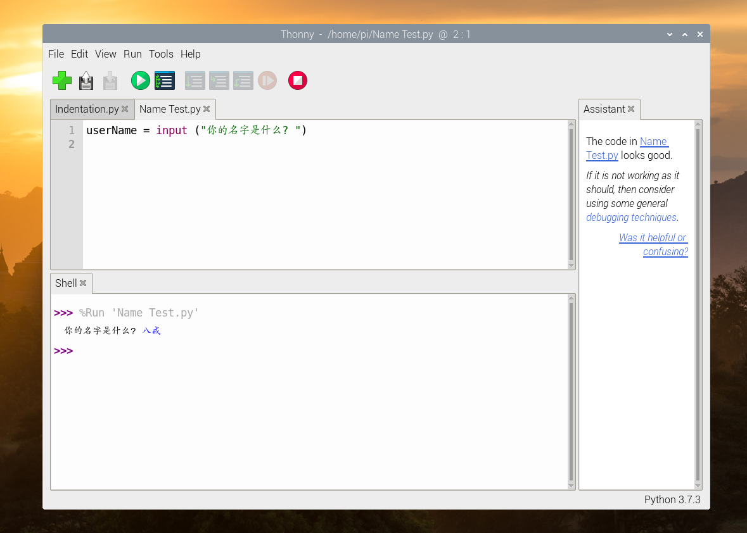
Task: Open the Tools menu
Action: (x=161, y=54)
